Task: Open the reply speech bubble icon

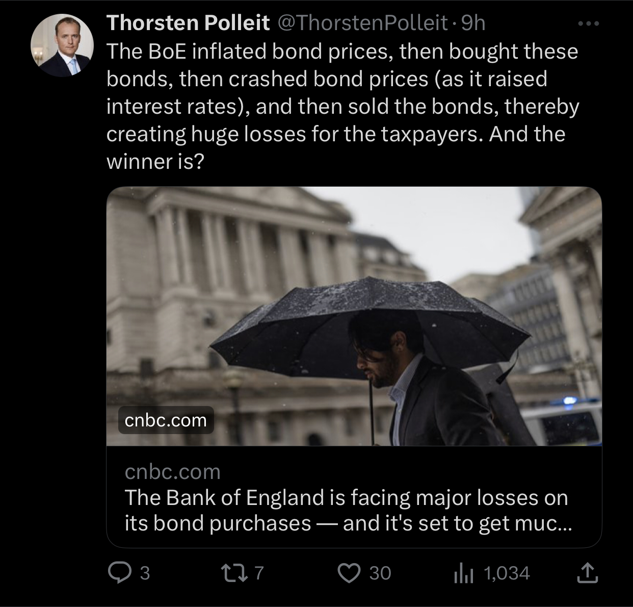Action: (119, 573)
